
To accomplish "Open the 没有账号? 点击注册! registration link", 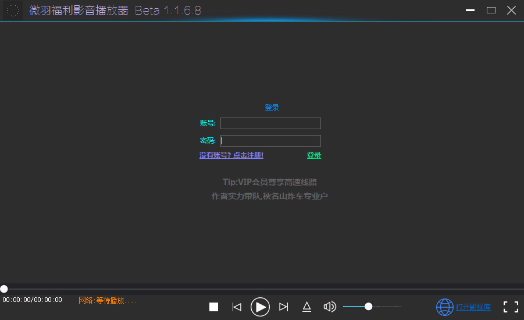I will (231, 155).
